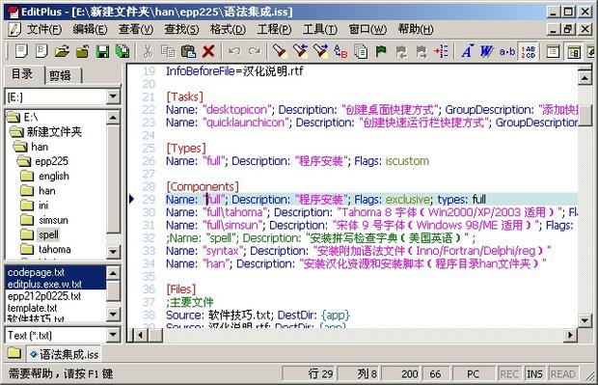Open the 帮助(H) menu
The image size is (598, 385).
(x=416, y=29)
